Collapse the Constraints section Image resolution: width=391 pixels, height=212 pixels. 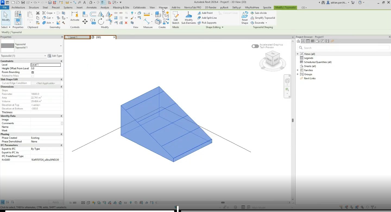click(61, 61)
